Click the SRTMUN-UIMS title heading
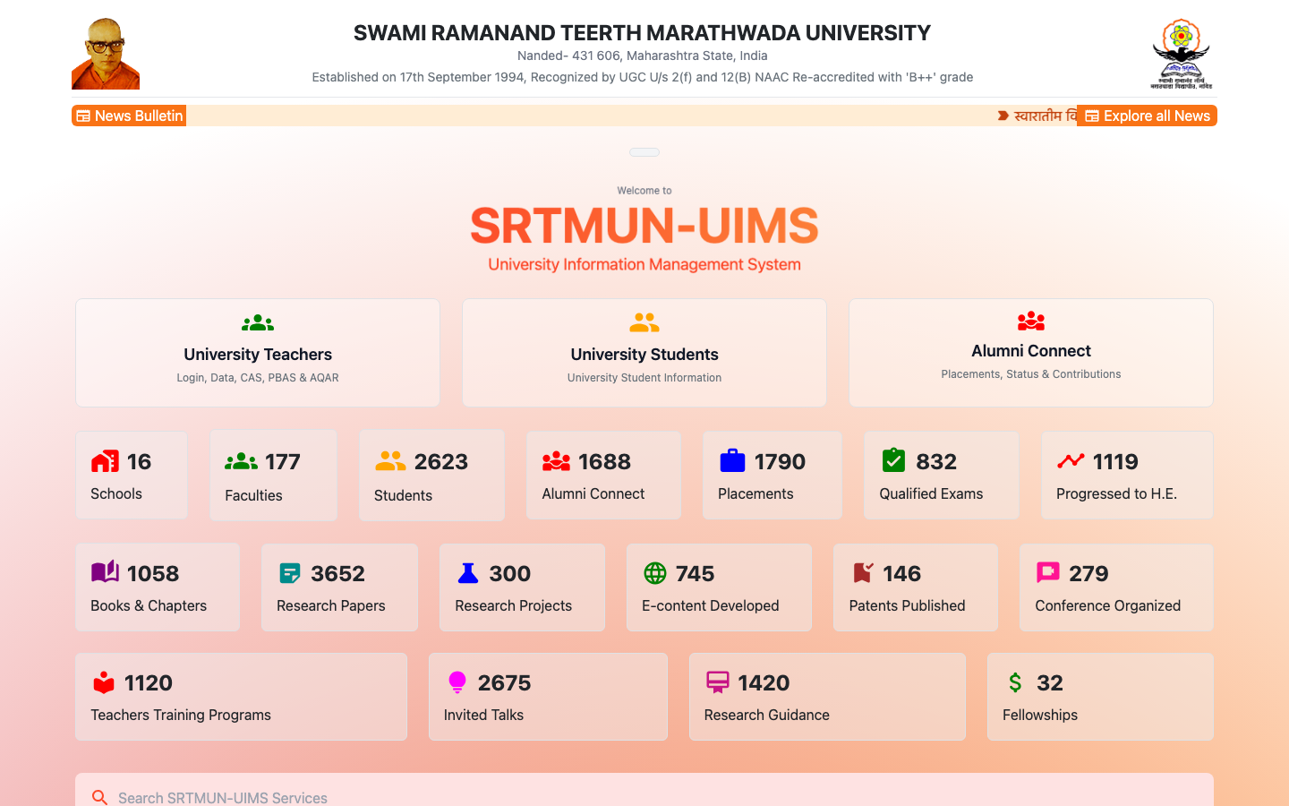The image size is (1289, 806). 644,226
